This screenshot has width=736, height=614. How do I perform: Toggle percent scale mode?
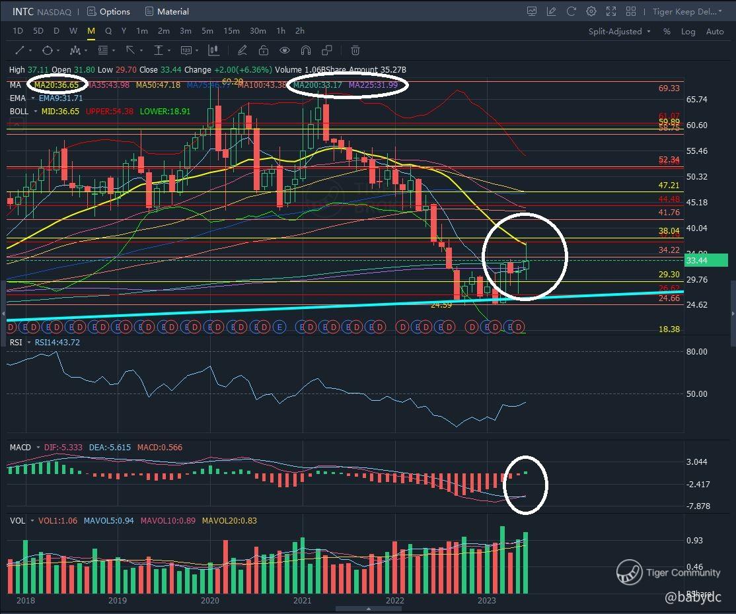[x=667, y=32]
